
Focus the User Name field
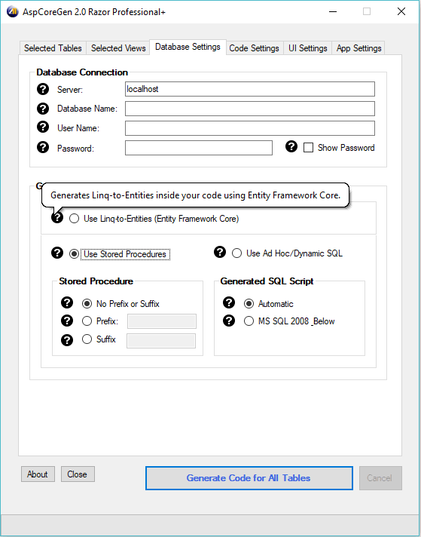click(x=250, y=128)
